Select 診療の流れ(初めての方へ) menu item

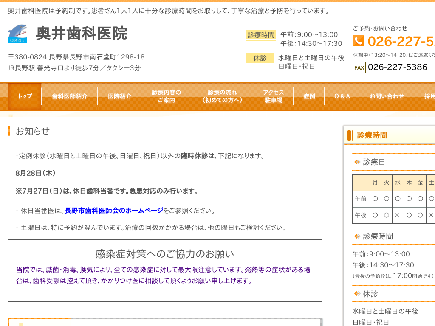pos(222,96)
